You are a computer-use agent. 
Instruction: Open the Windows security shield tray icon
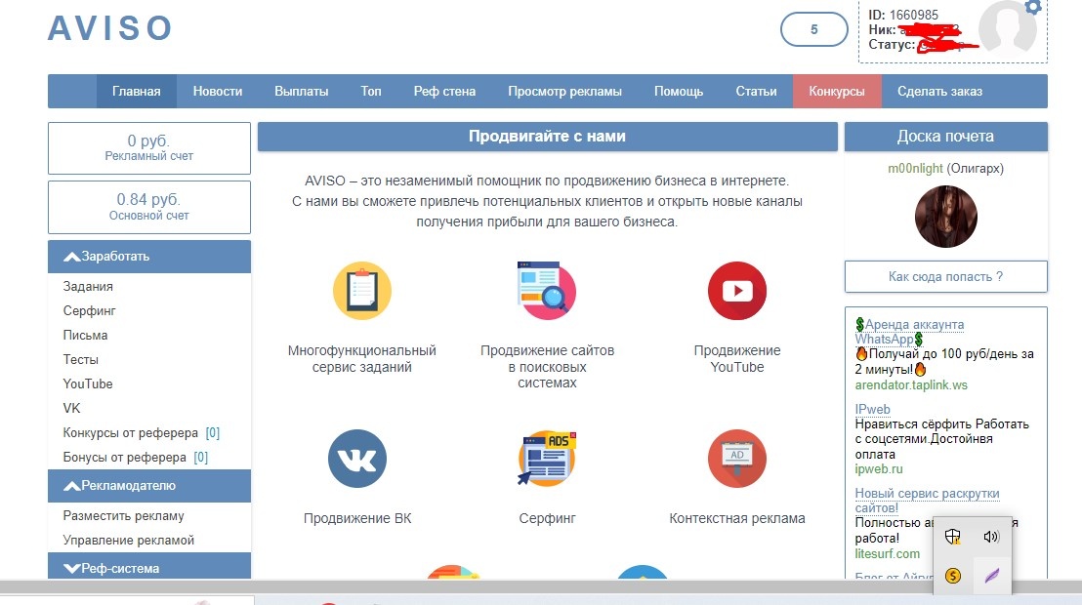[953, 537]
